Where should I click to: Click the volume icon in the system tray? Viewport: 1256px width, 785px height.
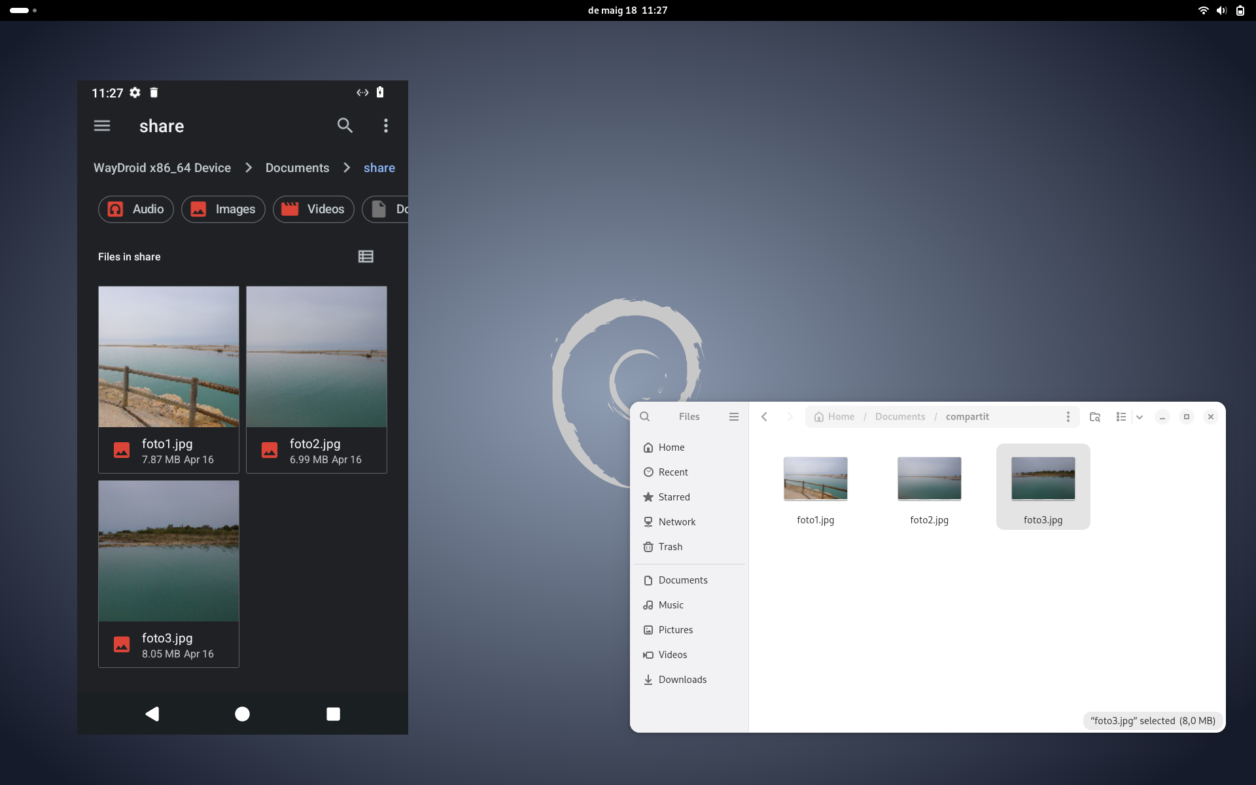click(1221, 10)
